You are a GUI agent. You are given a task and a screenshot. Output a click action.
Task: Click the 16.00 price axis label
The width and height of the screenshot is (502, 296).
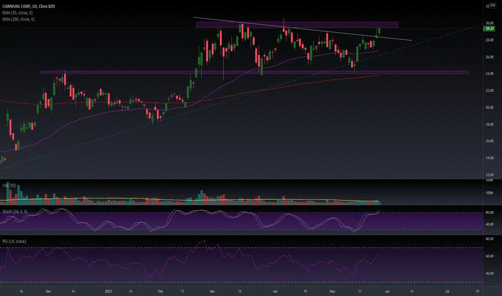coord(490,141)
